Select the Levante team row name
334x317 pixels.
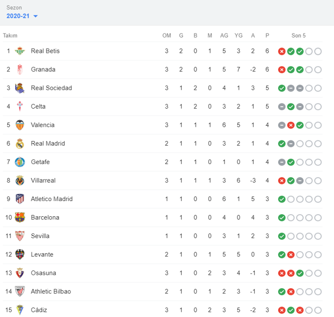pyautogui.click(x=42, y=254)
